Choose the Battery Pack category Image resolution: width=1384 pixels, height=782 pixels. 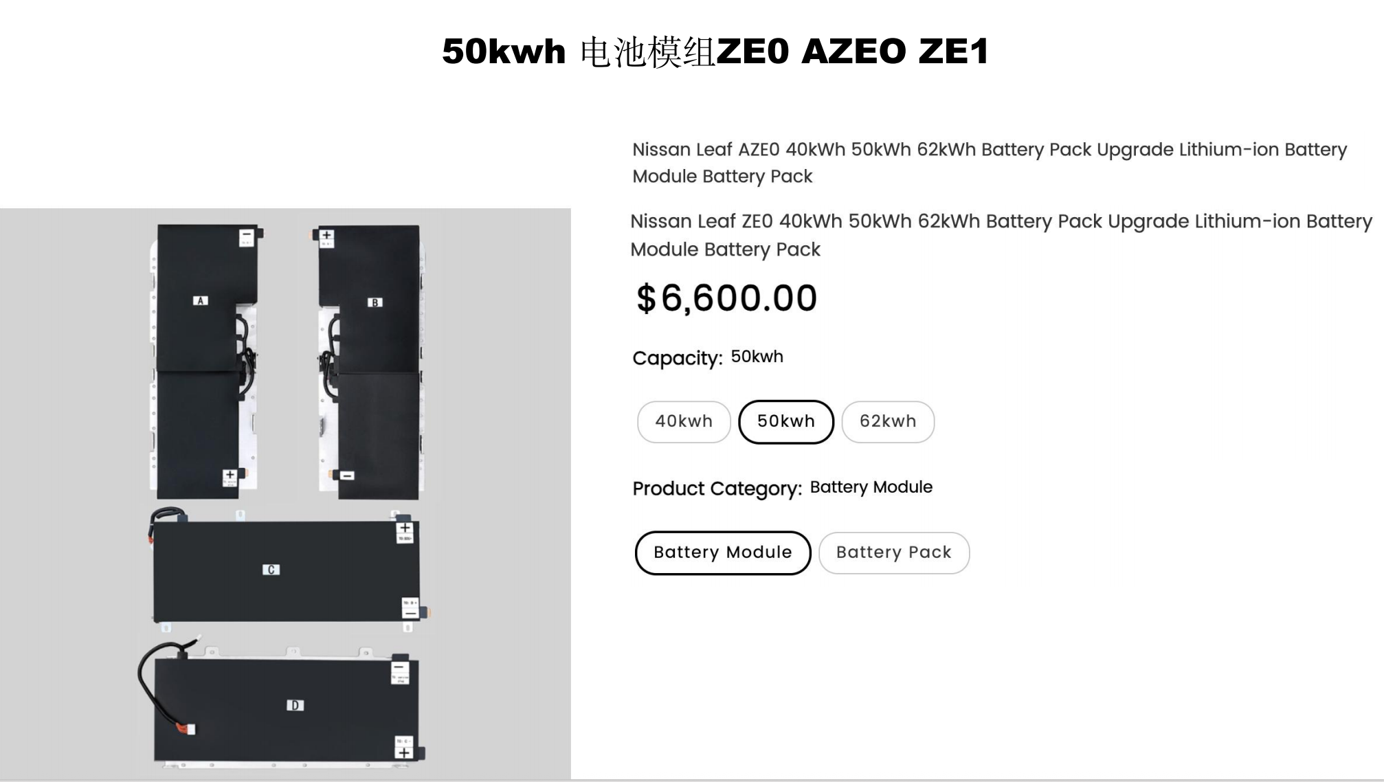point(894,552)
